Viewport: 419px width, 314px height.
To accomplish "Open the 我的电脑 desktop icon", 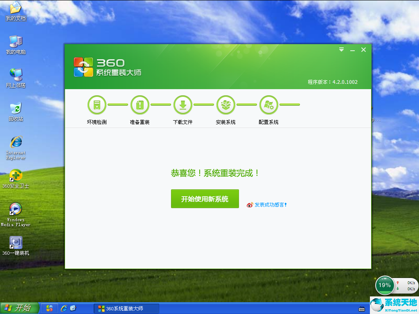I will point(16,41).
